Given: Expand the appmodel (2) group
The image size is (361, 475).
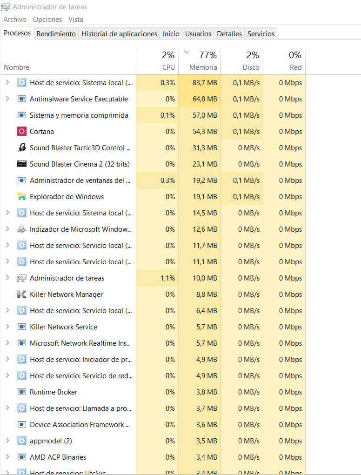Looking at the screenshot, I should pos(7,441).
